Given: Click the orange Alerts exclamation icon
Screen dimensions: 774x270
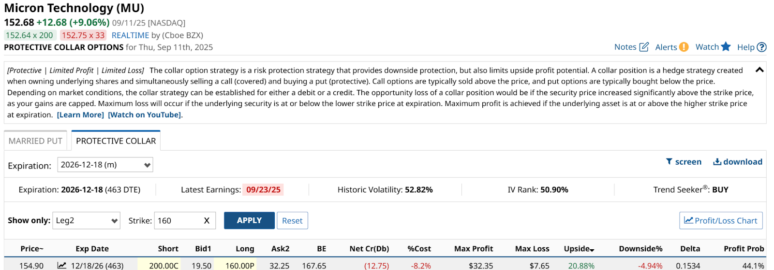Looking at the screenshot, I should point(684,47).
